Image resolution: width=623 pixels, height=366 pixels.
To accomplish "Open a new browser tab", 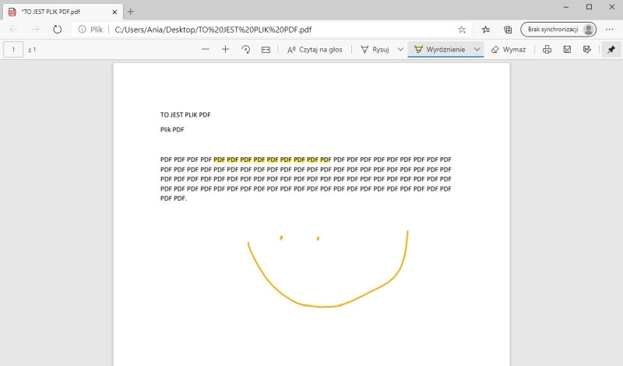I will pyautogui.click(x=130, y=12).
